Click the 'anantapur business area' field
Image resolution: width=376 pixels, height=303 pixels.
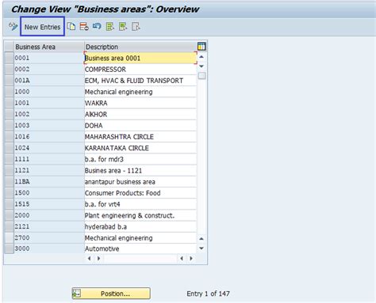coord(140,182)
